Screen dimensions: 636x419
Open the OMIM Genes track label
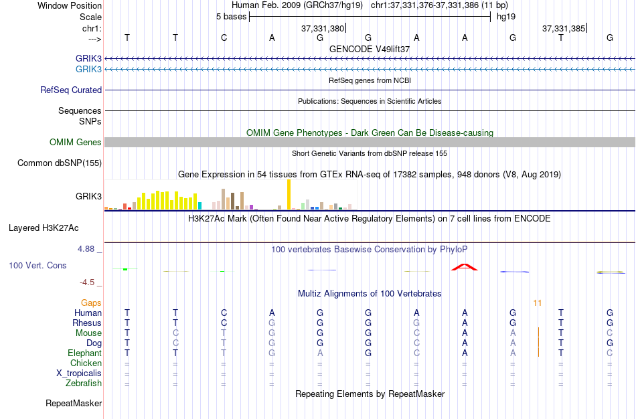76,142
